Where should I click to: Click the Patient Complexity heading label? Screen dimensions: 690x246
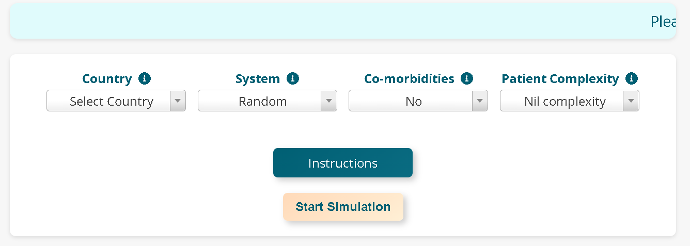pyautogui.click(x=560, y=79)
